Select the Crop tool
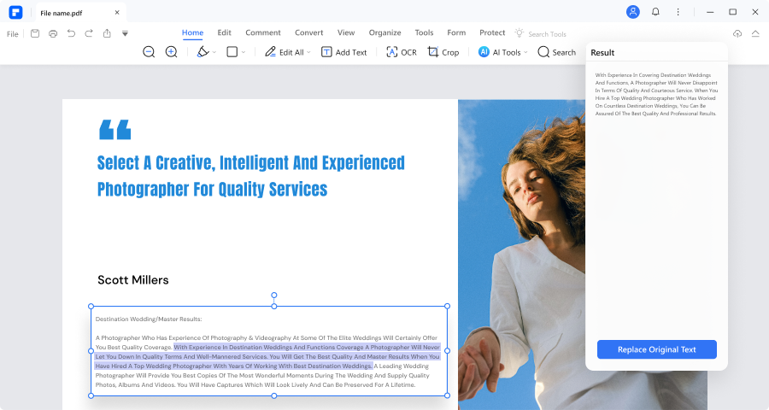Viewport: 769px width, 410px height. [x=443, y=52]
